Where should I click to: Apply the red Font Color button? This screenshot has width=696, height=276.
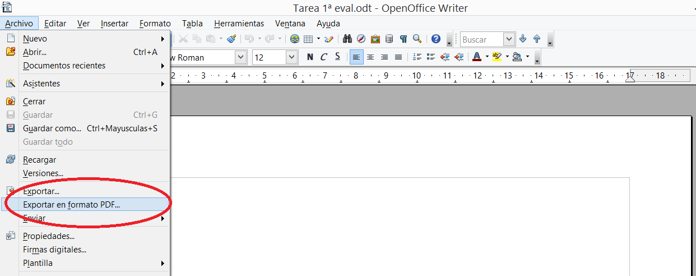[477, 57]
